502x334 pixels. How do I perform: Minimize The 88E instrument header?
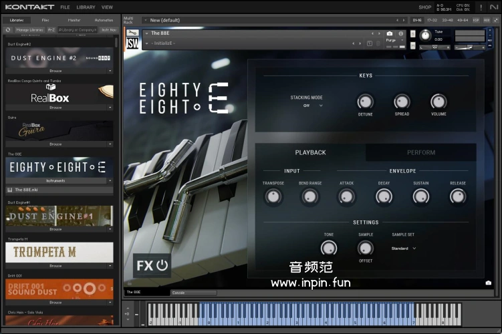490,35
